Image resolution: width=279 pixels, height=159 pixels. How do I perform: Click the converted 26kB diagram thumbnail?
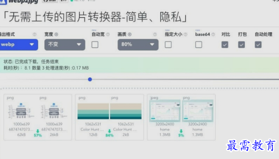54,110
